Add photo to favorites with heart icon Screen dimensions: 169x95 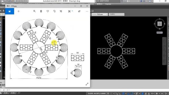coord(48,11)
